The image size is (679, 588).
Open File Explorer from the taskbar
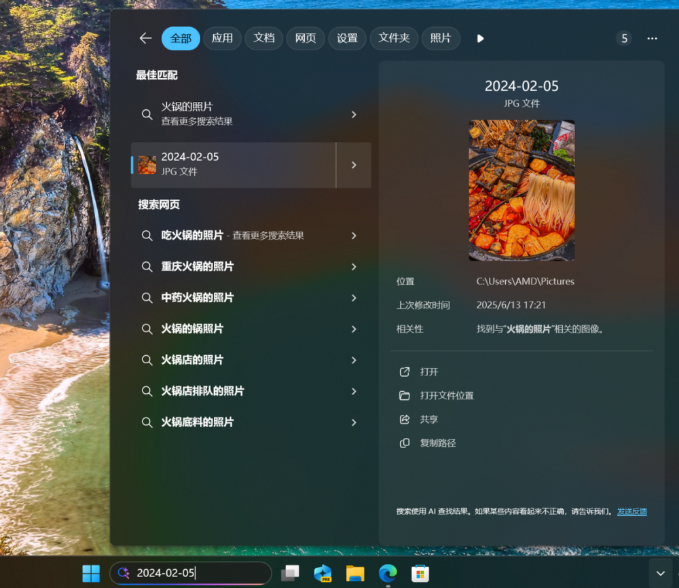[355, 573]
